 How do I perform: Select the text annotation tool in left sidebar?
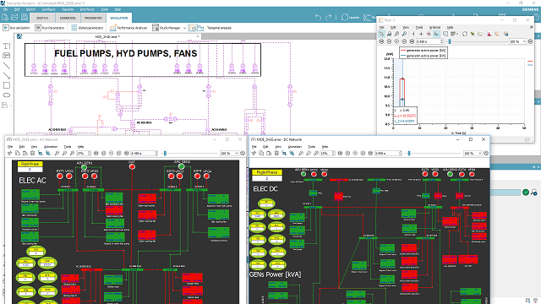click(x=7, y=46)
